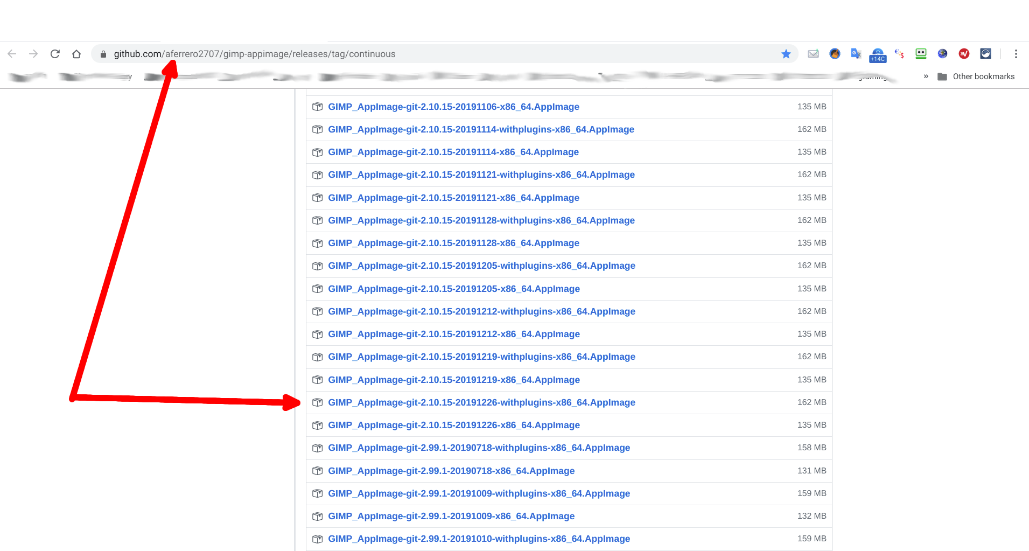Download GIMP 2.99.1-20190718-x86_64 AppImage

point(451,471)
